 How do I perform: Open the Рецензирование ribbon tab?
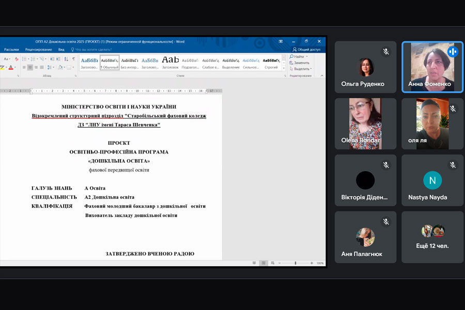(38, 50)
